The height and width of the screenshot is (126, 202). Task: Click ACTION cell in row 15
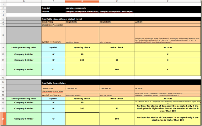(167, 87)
